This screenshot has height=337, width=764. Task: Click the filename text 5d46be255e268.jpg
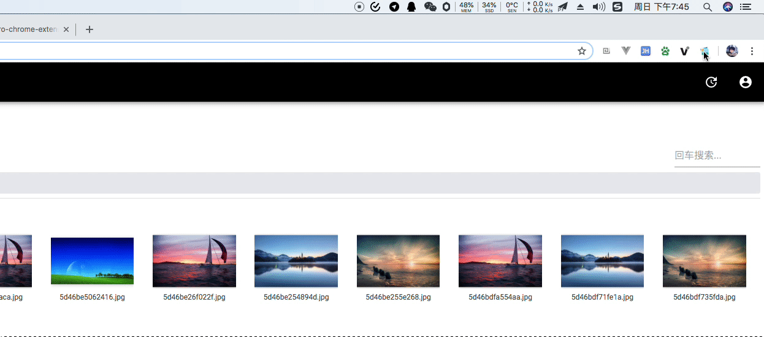pyautogui.click(x=399, y=297)
